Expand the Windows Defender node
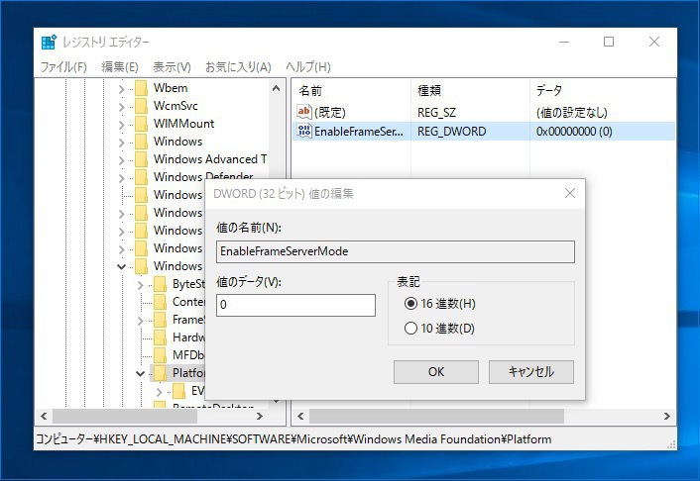700x481 pixels. pos(121,178)
